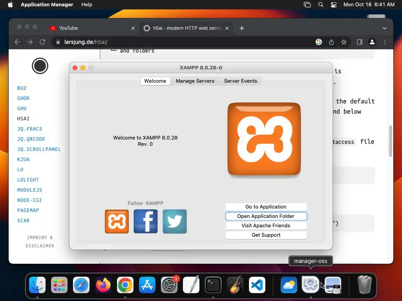Open the JQ.FRACS sidebar link
The image size is (402, 301).
[29, 129]
